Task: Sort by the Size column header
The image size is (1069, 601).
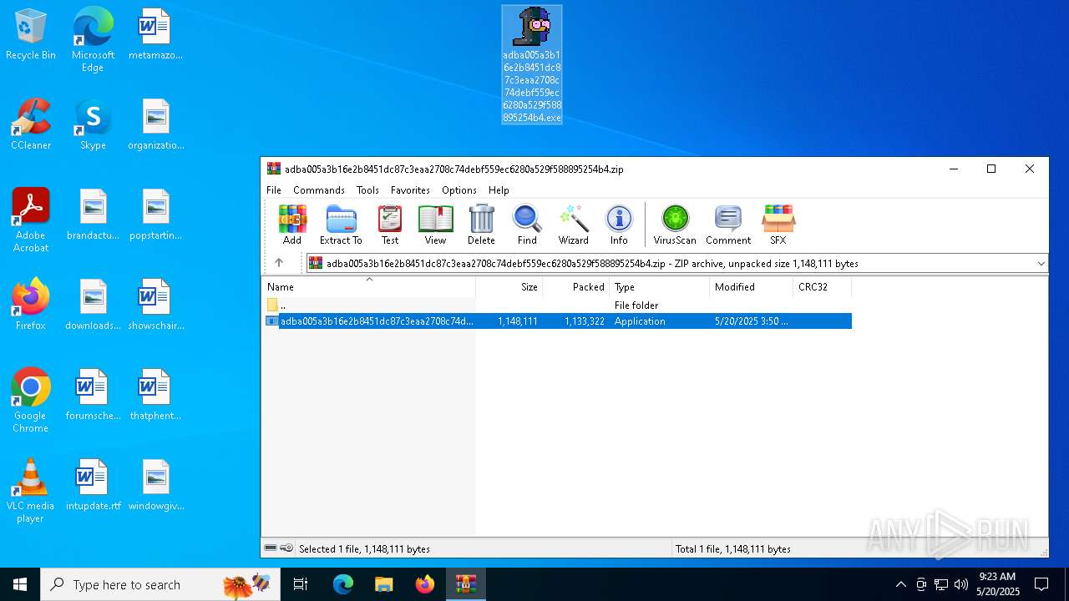Action: click(x=509, y=286)
